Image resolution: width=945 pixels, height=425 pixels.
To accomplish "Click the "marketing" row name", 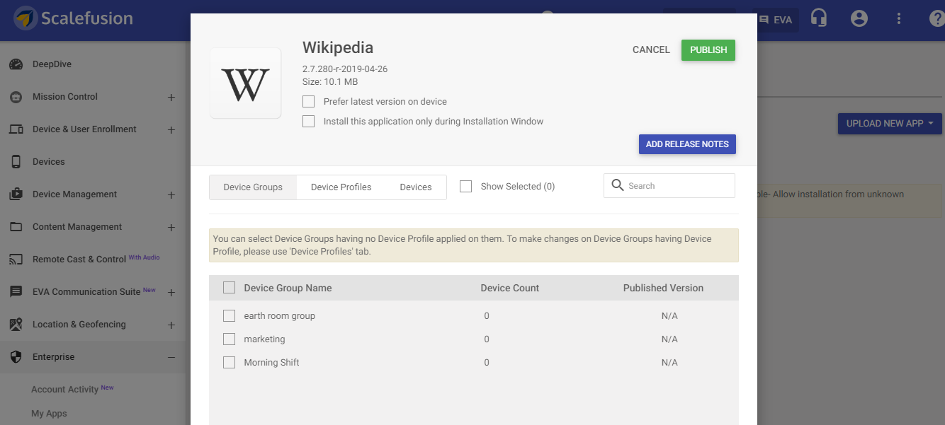I will [264, 339].
